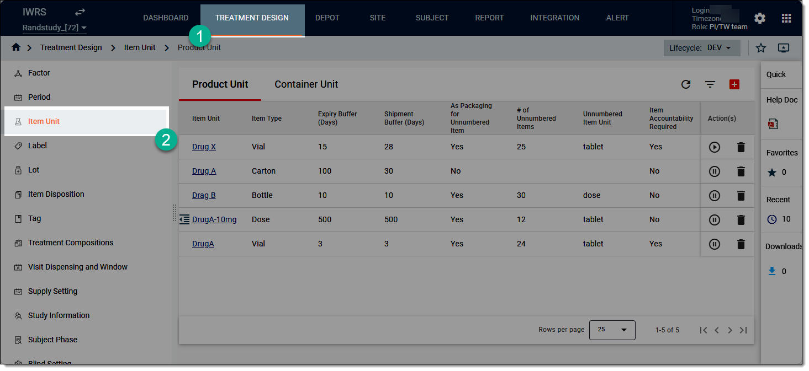Viewport: 809px width, 371px height.
Task: Switch to the Container Unit tab
Action: pyautogui.click(x=306, y=84)
